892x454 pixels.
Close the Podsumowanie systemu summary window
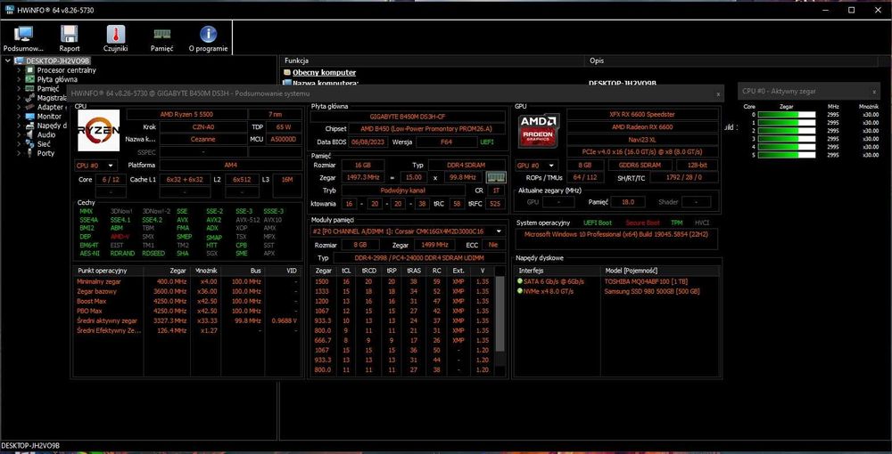tap(718, 93)
